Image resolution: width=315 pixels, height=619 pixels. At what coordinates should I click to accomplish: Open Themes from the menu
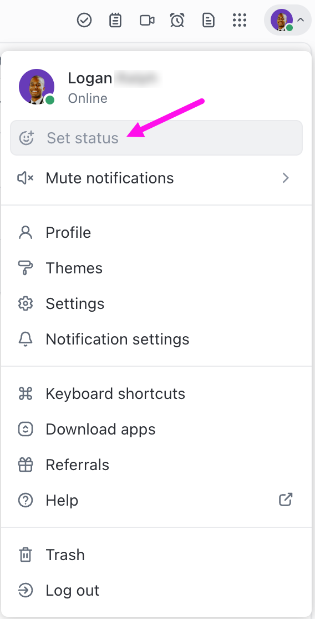click(x=156, y=268)
